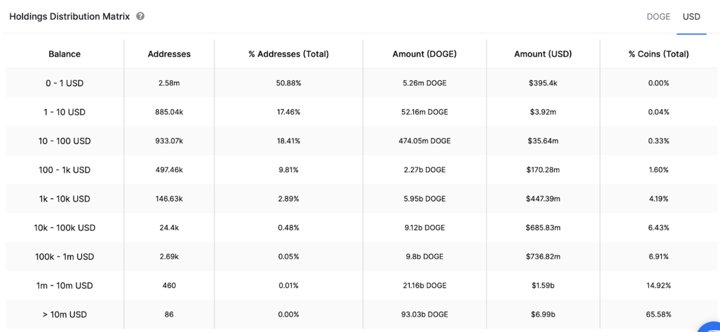Select the > 10m USD balance row
This screenshot has width=720, height=332.
pos(64,314)
